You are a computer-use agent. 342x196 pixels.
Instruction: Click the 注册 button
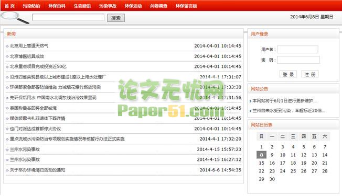pos(310,74)
